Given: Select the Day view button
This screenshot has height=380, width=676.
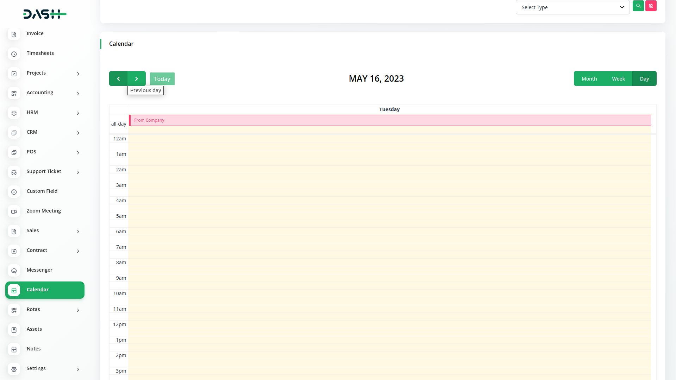Looking at the screenshot, I should pos(644,78).
